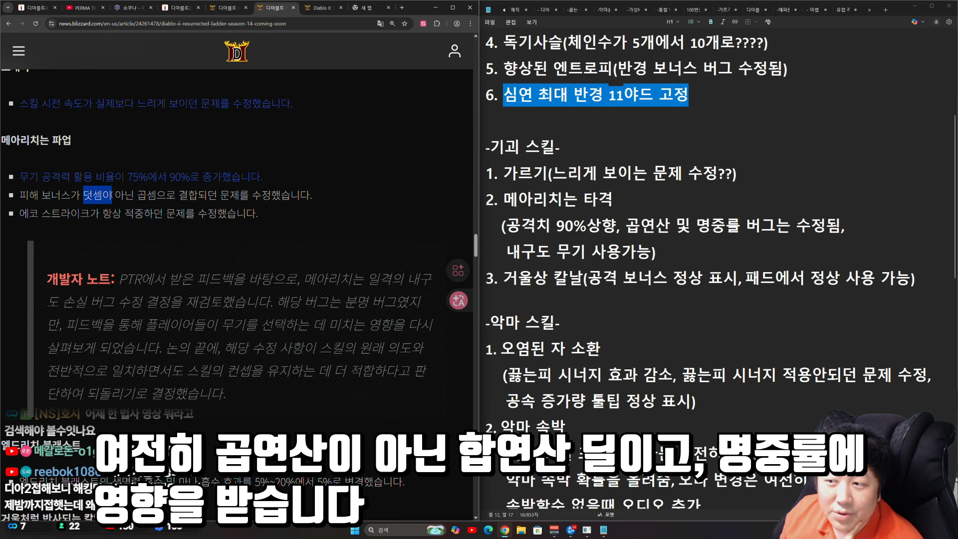Image resolution: width=958 pixels, height=539 pixels.
Task: Click the Chrome address bar URL
Action: pyautogui.click(x=172, y=23)
